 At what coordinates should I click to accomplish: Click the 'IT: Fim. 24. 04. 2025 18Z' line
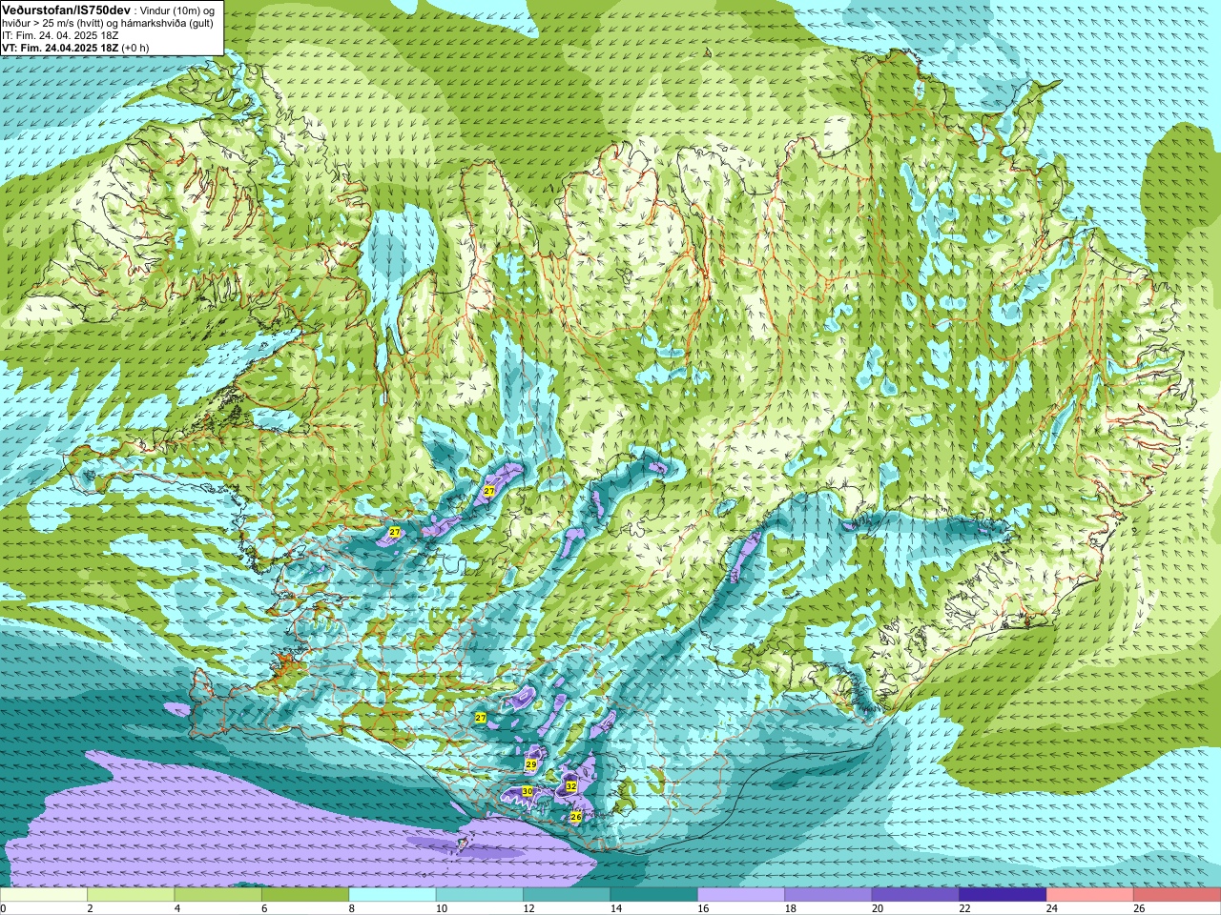coord(60,34)
